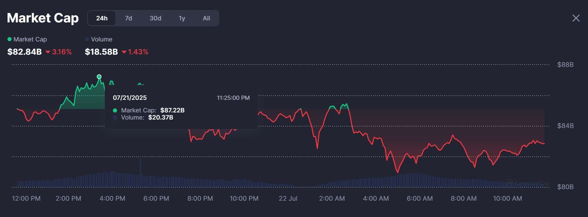Screen dimensions: 588x217
Task: Click the tooltip date 07/21/2025
Action: click(130, 98)
